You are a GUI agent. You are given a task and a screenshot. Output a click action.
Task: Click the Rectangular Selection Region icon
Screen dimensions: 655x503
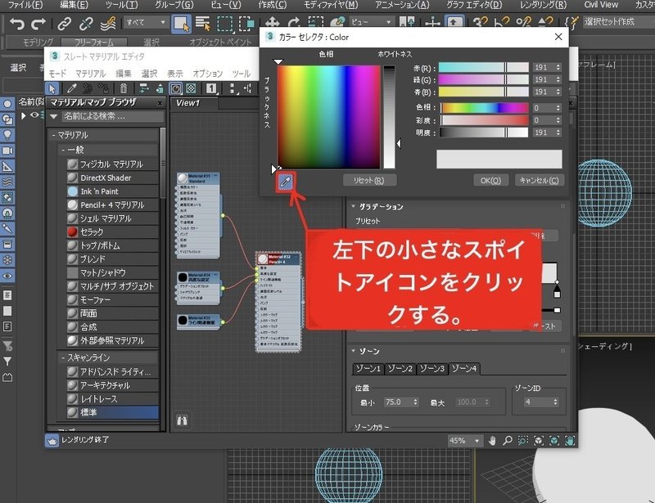point(224,24)
